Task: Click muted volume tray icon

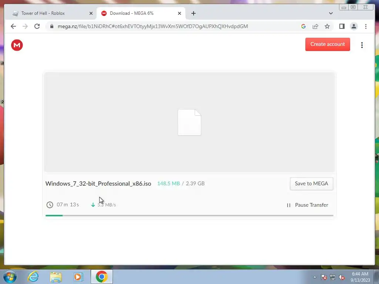Action: coord(342,277)
